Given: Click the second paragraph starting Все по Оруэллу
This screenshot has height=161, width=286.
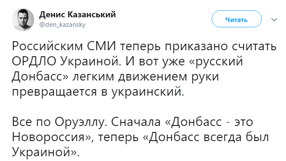Looking at the screenshot, I should coord(140,136).
